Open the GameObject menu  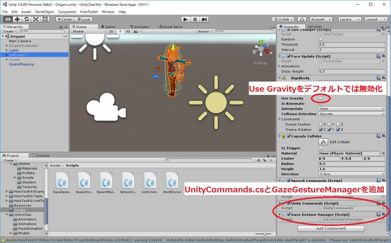(x=44, y=12)
